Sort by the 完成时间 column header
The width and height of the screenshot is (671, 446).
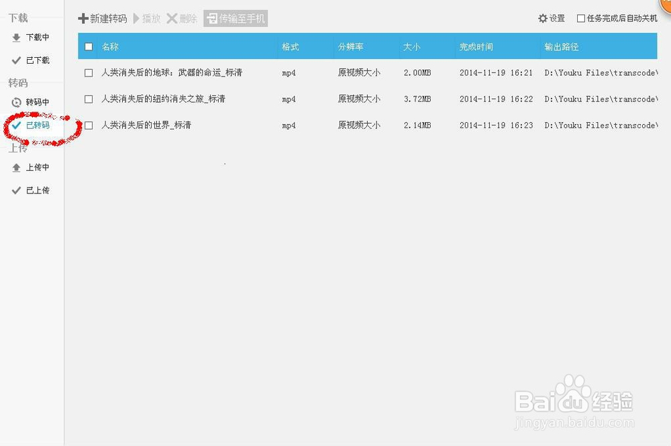click(x=475, y=46)
